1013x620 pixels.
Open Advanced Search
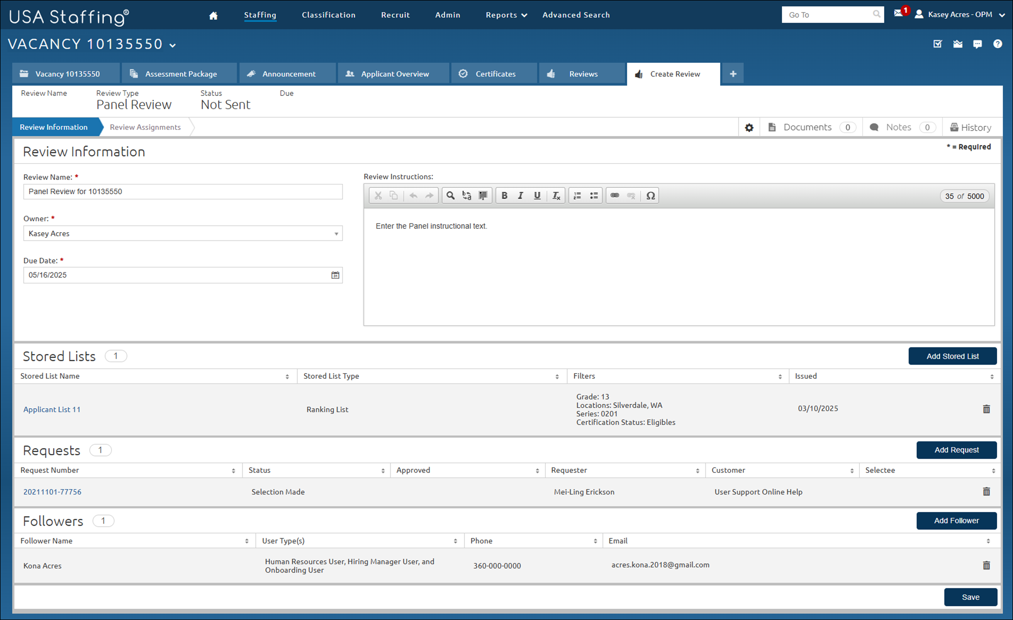click(576, 15)
